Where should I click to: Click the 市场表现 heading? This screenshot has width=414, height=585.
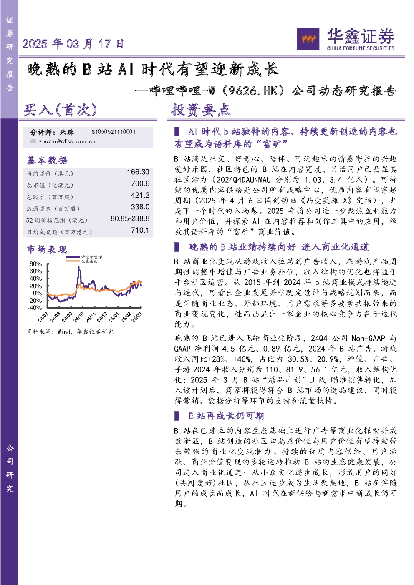47,249
